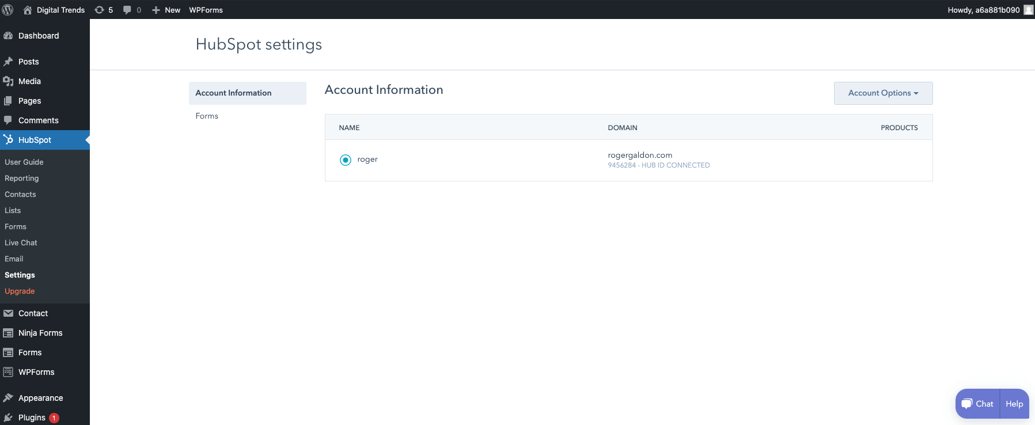This screenshot has height=425, width=1035.
Task: Click the Forms sidebar icon above WPForms
Action: pos(8,352)
